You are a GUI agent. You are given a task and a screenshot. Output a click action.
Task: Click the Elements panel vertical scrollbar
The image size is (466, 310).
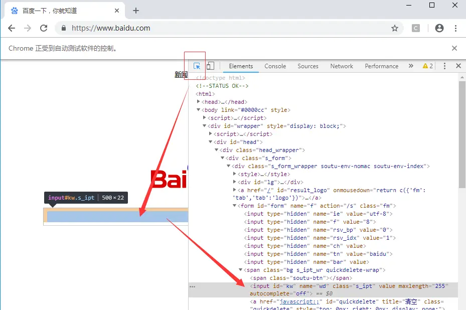coord(462,135)
